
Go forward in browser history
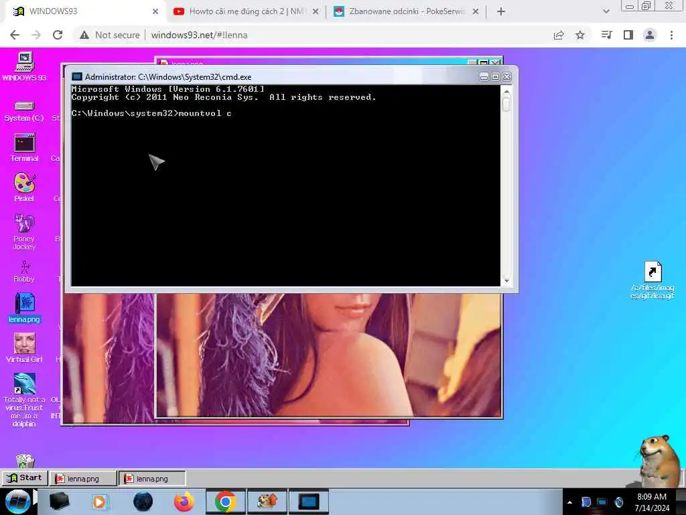click(x=36, y=35)
